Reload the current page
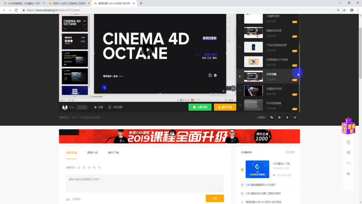 click(x=16, y=10)
